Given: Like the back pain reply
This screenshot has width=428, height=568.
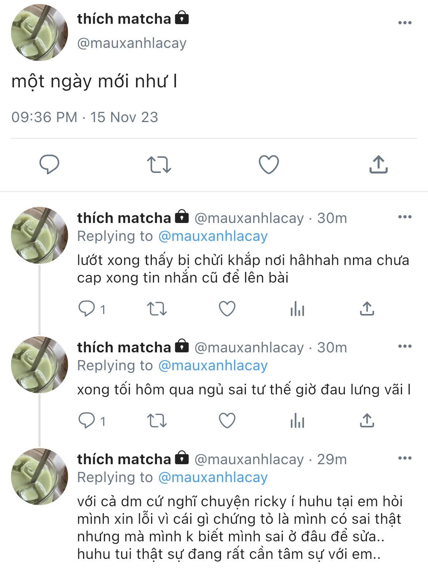Looking at the screenshot, I should pyautogui.click(x=227, y=421).
